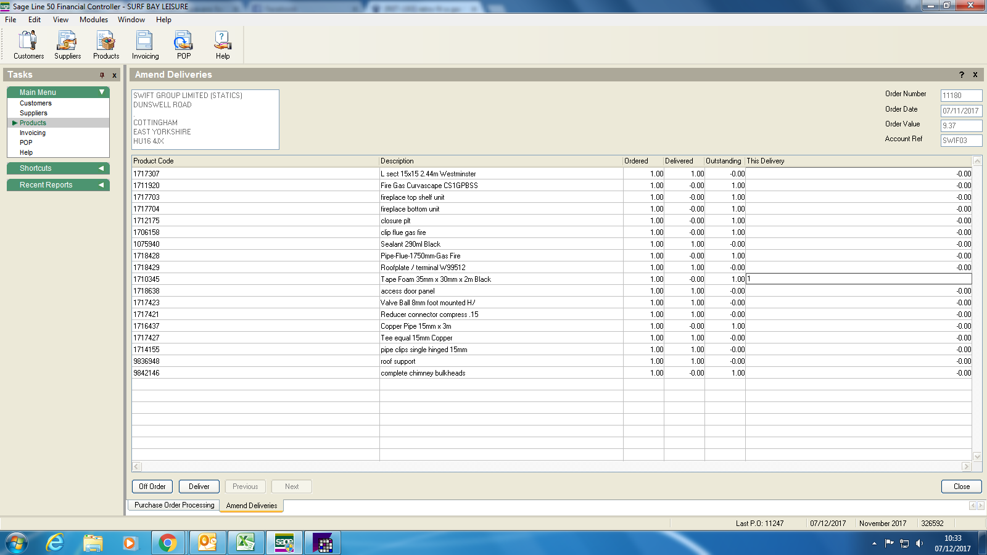Launch Internet Explorer from the taskbar
Image resolution: width=987 pixels, height=555 pixels.
click(x=55, y=543)
